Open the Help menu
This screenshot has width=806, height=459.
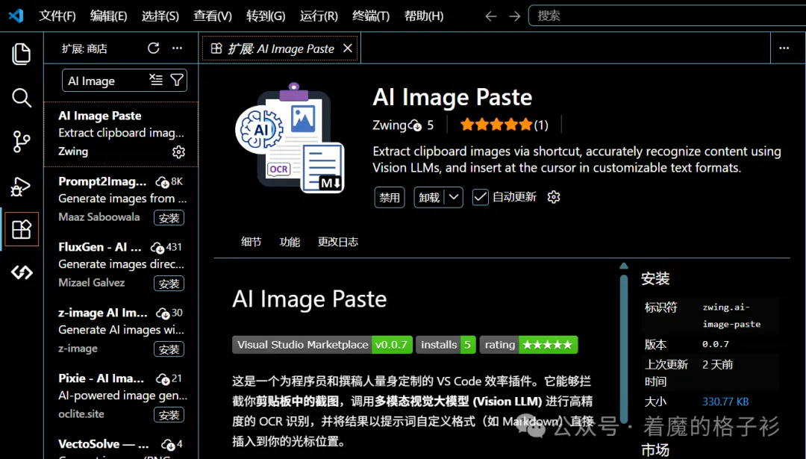click(x=424, y=16)
